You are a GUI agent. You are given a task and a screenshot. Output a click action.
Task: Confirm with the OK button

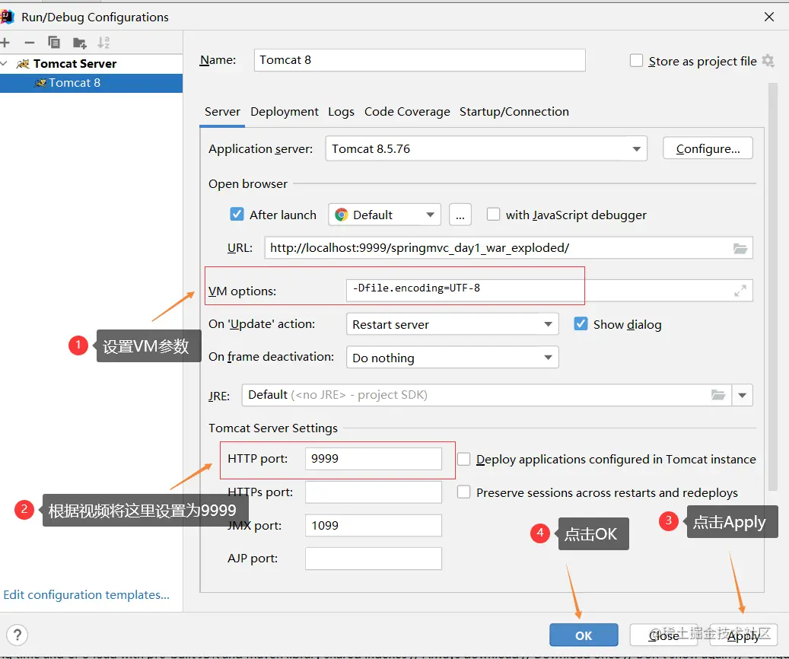coord(584,635)
